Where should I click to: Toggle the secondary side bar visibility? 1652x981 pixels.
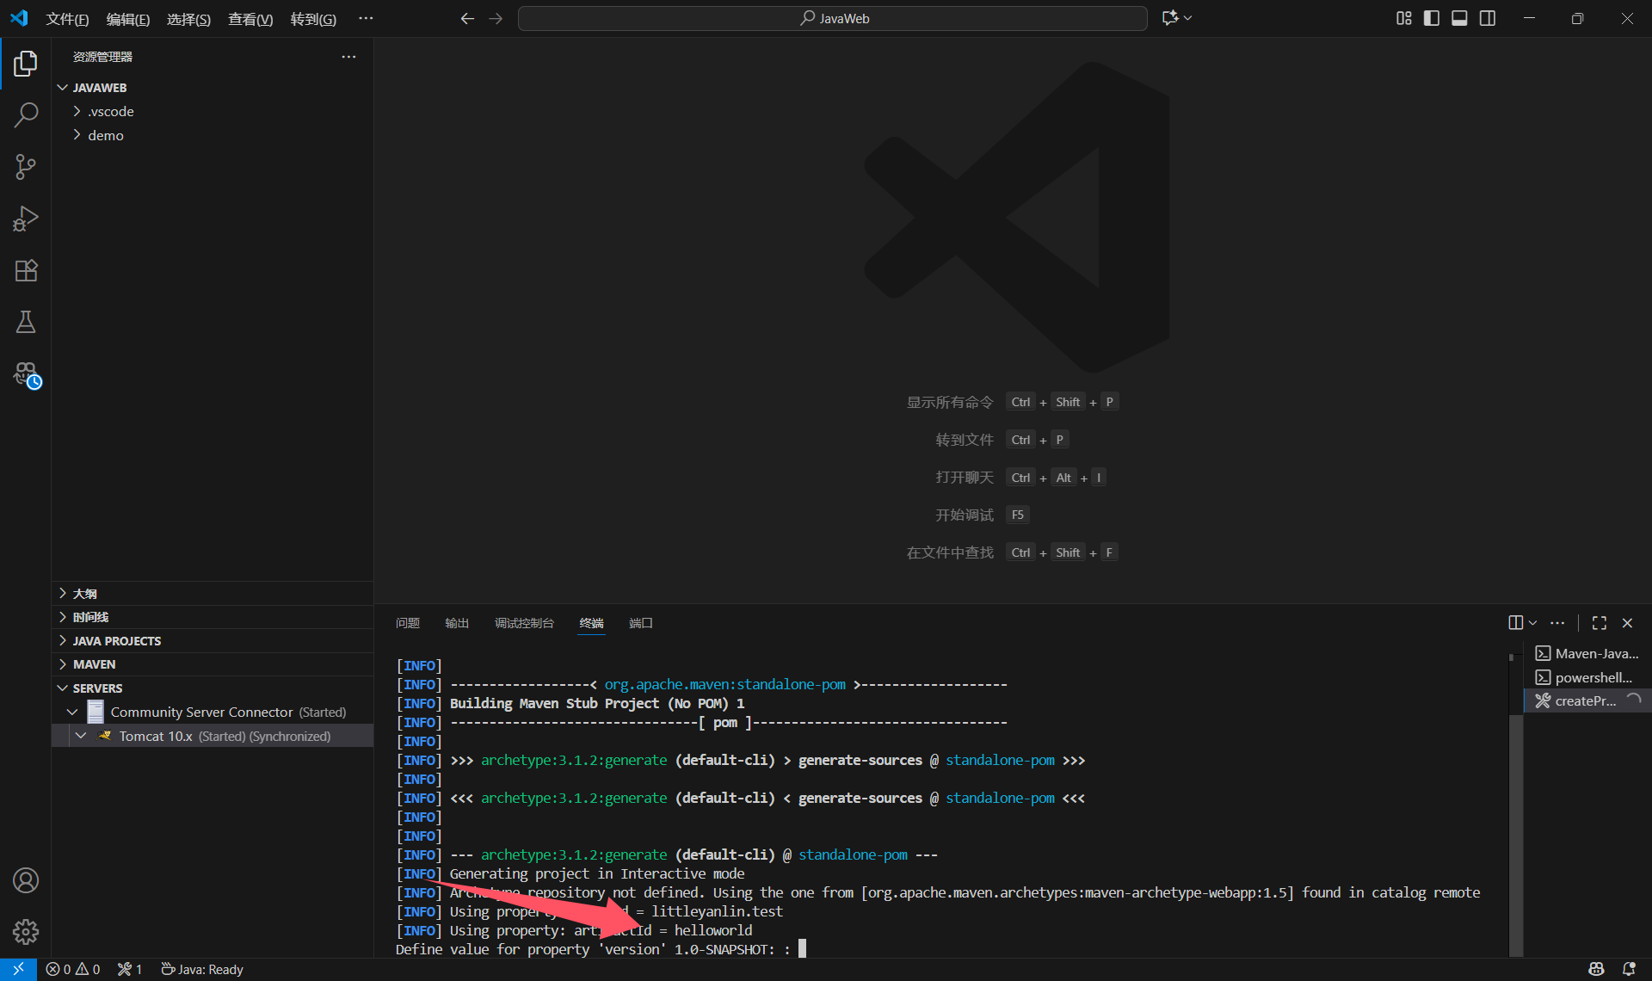click(x=1488, y=18)
